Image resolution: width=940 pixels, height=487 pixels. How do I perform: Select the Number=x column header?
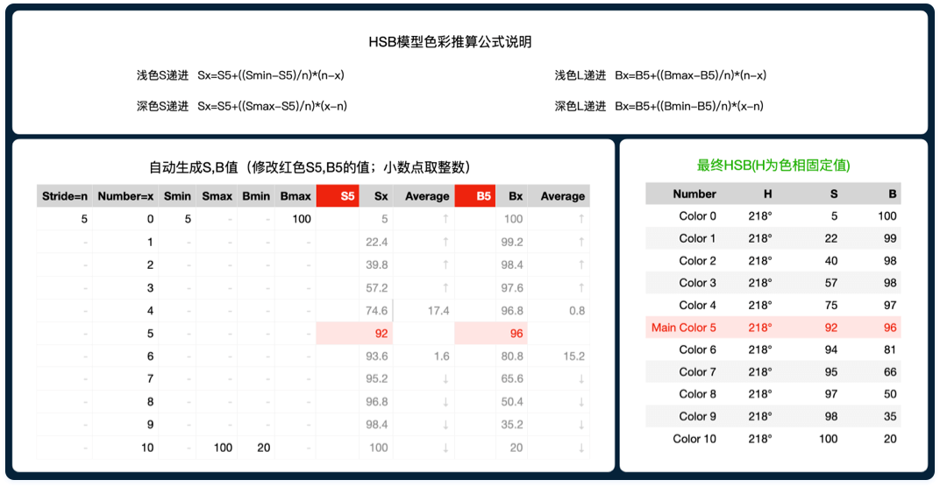click(x=125, y=196)
